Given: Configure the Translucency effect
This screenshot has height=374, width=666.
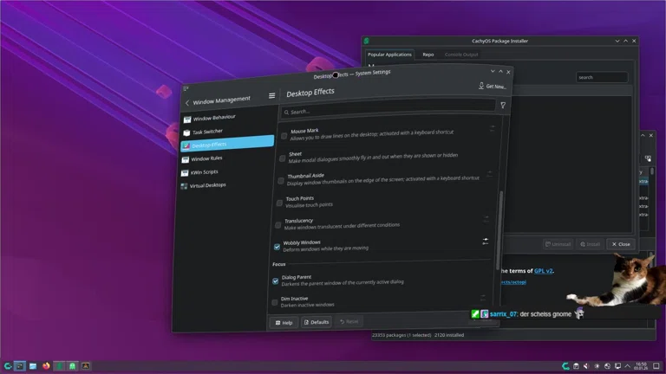Looking at the screenshot, I should pos(486,219).
